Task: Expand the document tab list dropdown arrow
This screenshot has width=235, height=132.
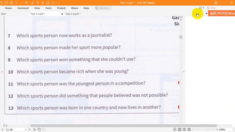Action: pos(206,14)
